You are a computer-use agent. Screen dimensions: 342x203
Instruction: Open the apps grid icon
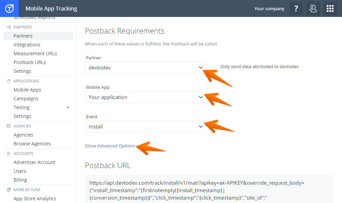click(x=330, y=9)
